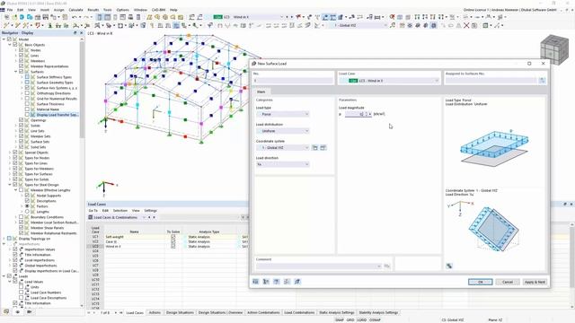The image size is (575, 323).
Task: Click the Assigned to Surfaces No. field
Action: click(x=491, y=81)
